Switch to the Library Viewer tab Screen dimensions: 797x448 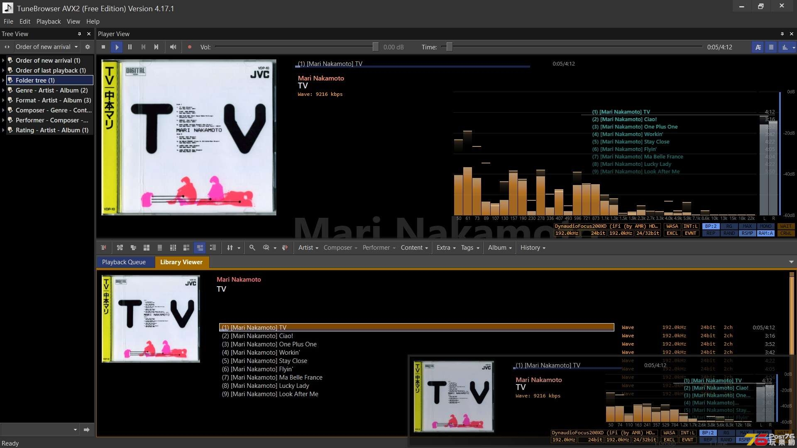click(181, 262)
